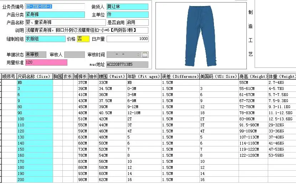The width and height of the screenshot is (296, 186).
Task: Click the 9-12M fit ages cell
Action: click(144, 107)
